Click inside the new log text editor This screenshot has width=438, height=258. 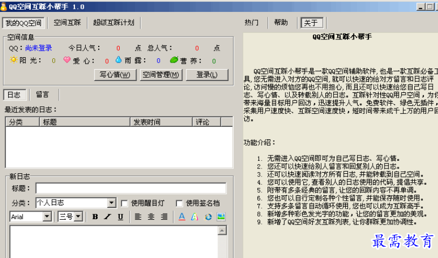pos(114,242)
